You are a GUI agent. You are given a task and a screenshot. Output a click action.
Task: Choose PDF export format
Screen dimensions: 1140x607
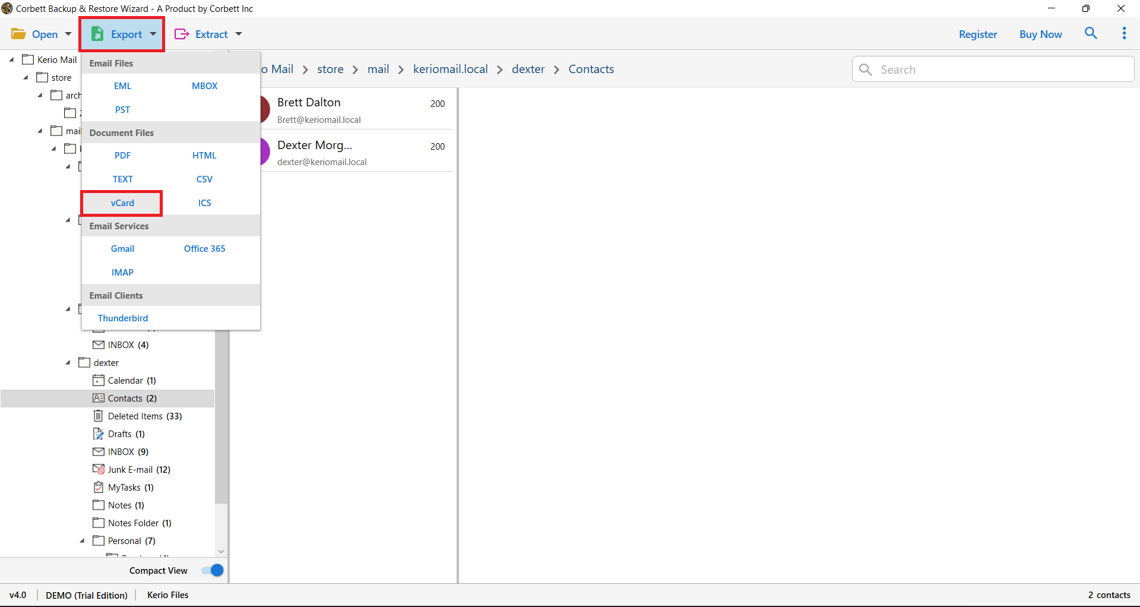click(x=123, y=155)
